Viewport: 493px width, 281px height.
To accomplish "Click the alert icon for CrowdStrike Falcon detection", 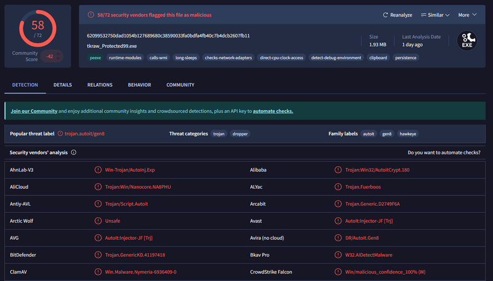I will [x=338, y=272].
